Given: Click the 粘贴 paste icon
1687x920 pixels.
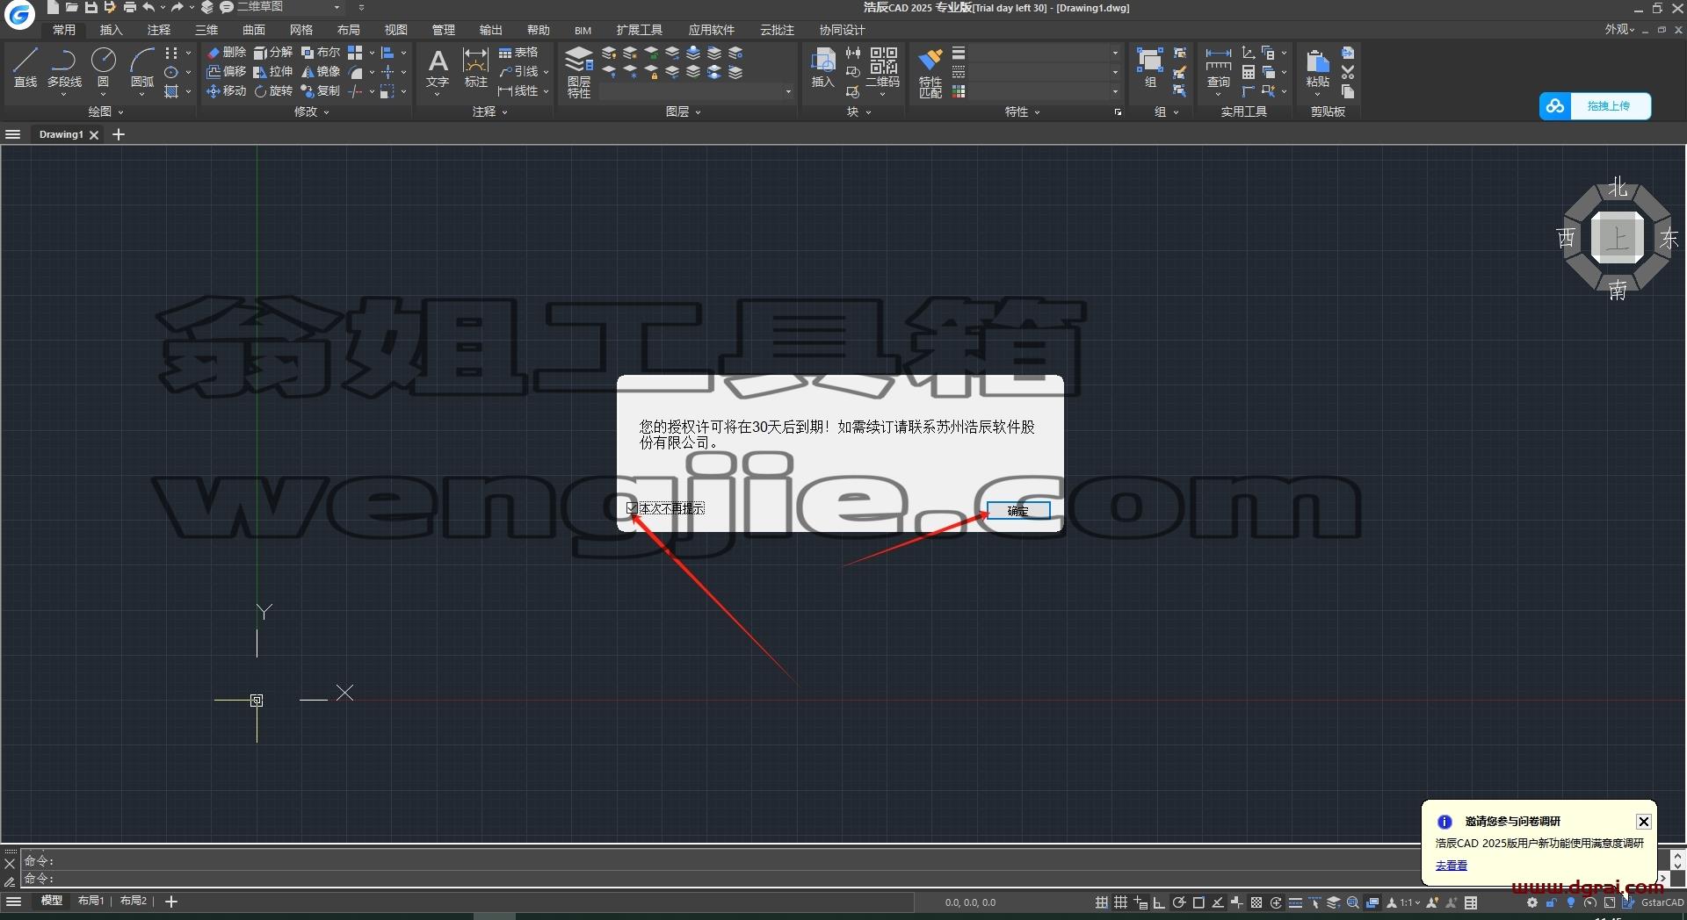Looking at the screenshot, I should (x=1317, y=68).
